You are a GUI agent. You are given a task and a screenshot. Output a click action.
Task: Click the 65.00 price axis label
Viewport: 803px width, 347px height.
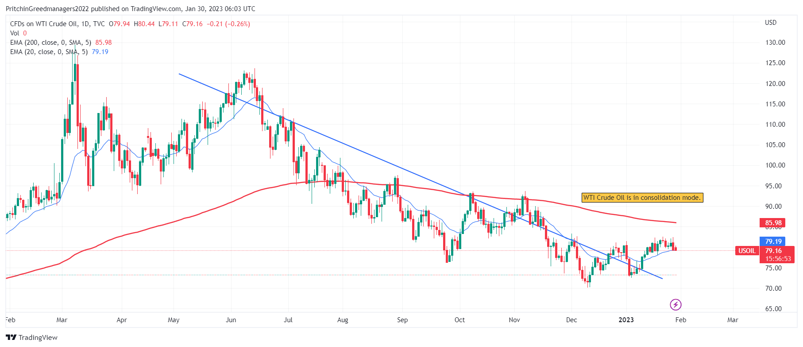point(773,309)
